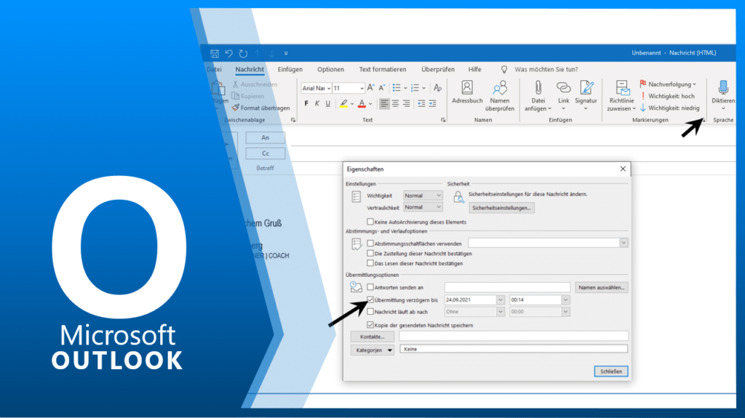Increase the paragraph indent

click(x=432, y=103)
